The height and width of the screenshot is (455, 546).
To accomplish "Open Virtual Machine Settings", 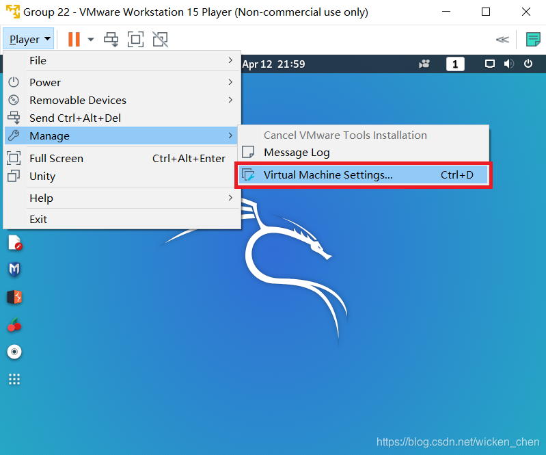I will 363,174.
